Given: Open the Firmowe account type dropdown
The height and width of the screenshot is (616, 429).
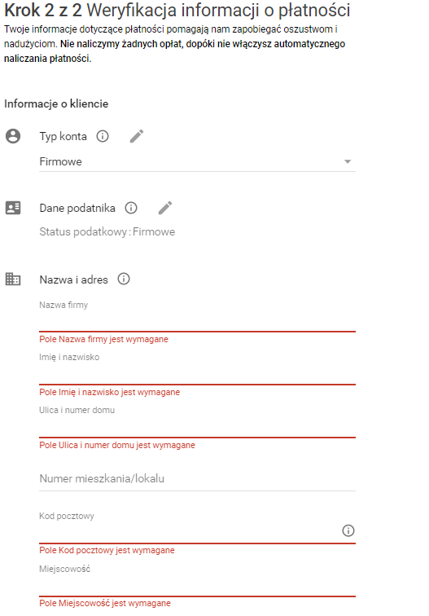Looking at the screenshot, I should pyautogui.click(x=198, y=162).
